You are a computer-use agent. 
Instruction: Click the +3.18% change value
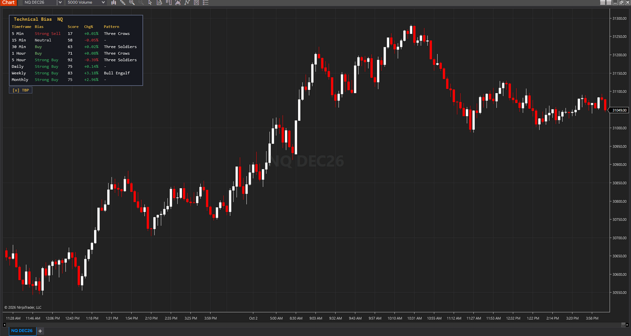[91, 73]
